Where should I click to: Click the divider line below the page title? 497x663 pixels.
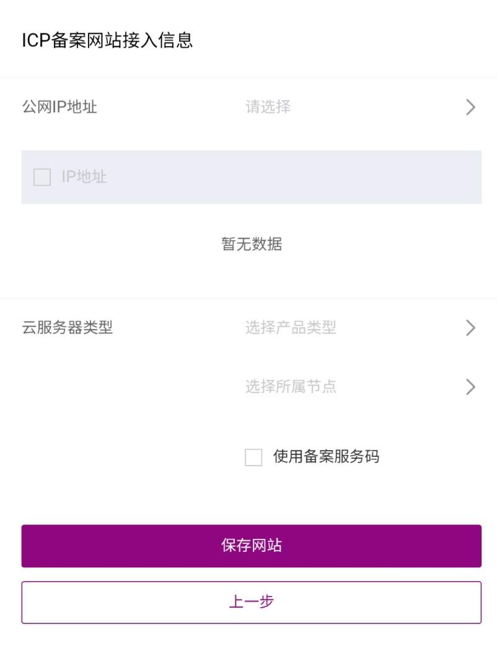(x=248, y=78)
